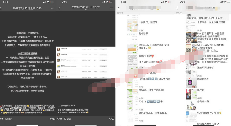
Task: Open thumbnail beside 60秒读懂世界，午安
Action: [x=191, y=116]
